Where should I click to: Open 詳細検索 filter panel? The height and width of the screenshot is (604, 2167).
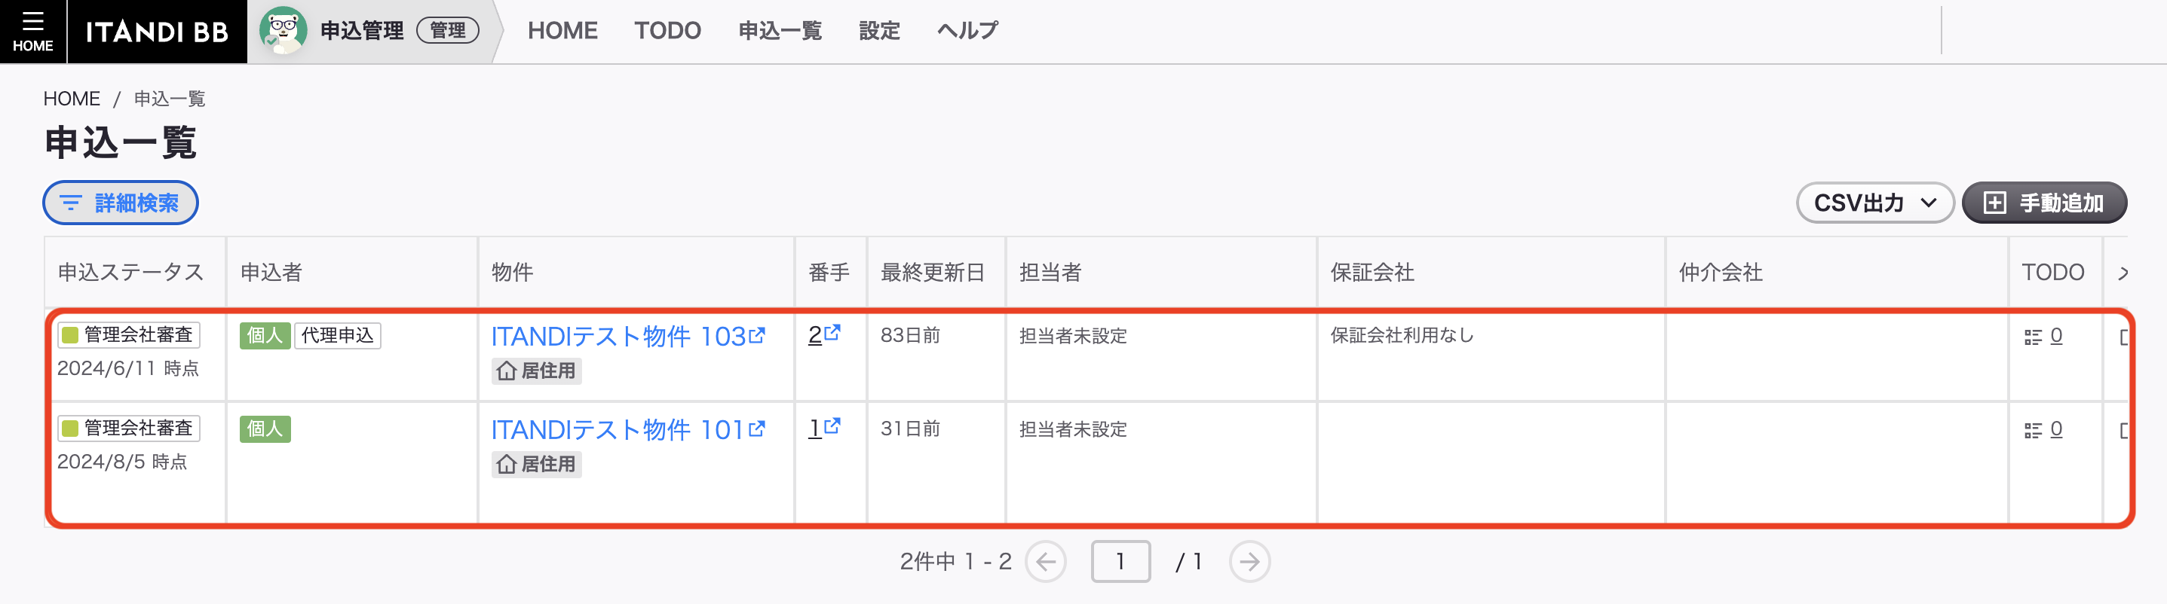coord(121,203)
